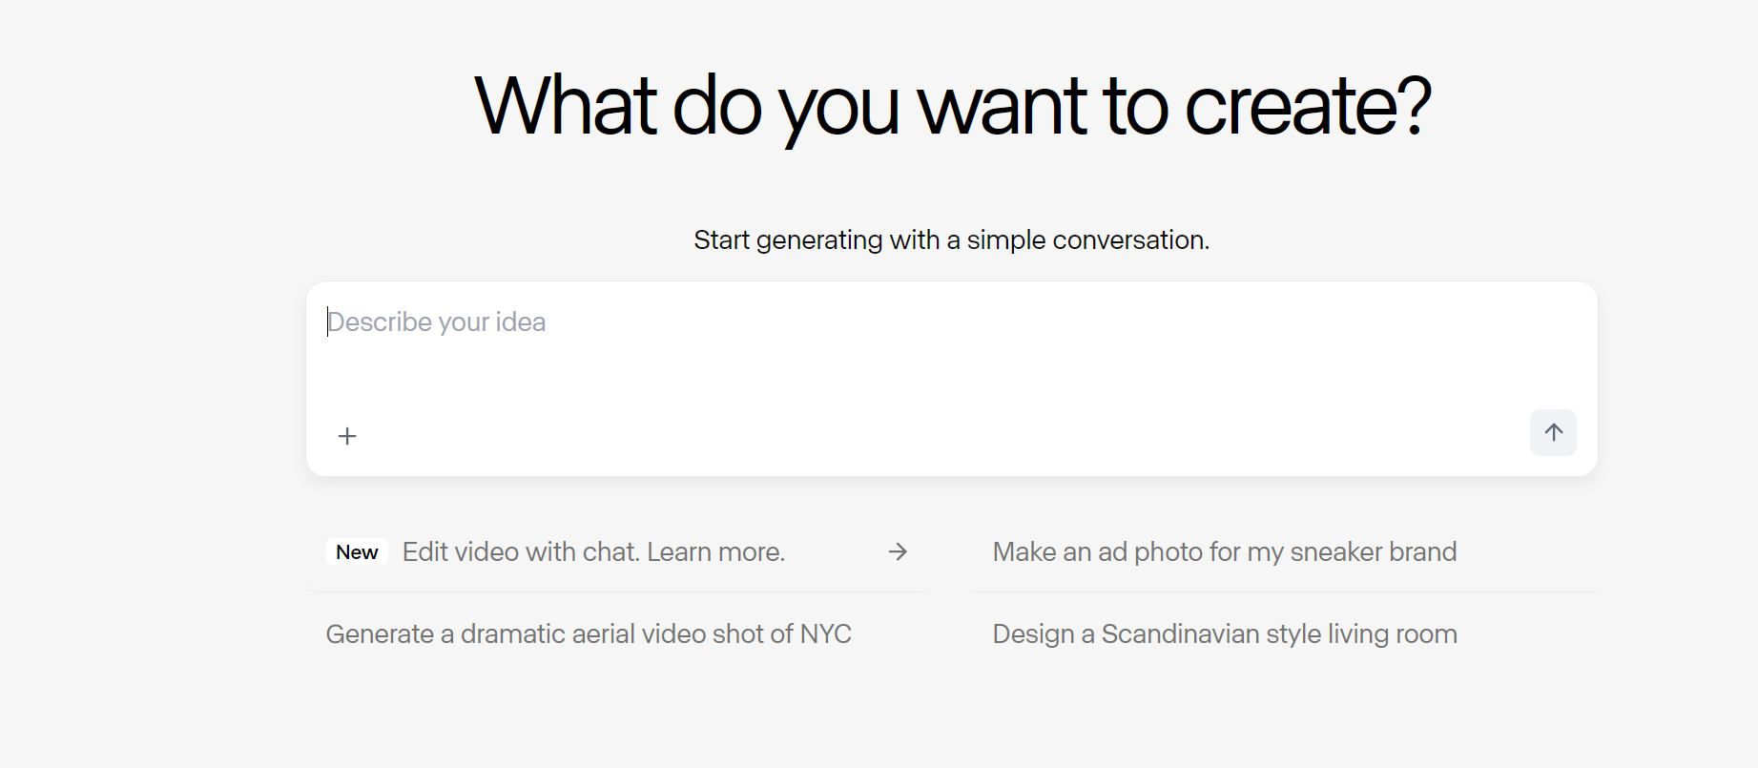Image resolution: width=1758 pixels, height=768 pixels.
Task: Click the Start generating subtitle text
Action: (x=951, y=240)
